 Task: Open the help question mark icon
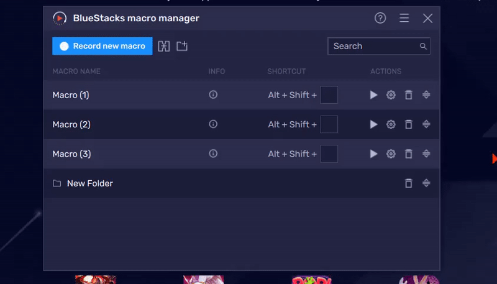[x=380, y=18]
